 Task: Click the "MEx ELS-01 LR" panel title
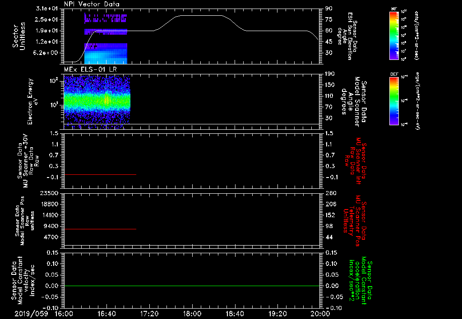point(90,69)
